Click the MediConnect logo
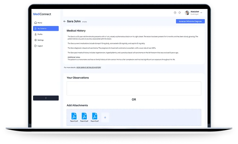The width and height of the screenshot is (238, 144). (42, 14)
